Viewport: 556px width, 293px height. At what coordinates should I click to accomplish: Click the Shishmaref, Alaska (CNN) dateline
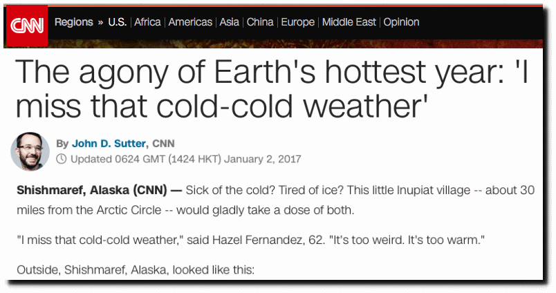tap(92, 190)
